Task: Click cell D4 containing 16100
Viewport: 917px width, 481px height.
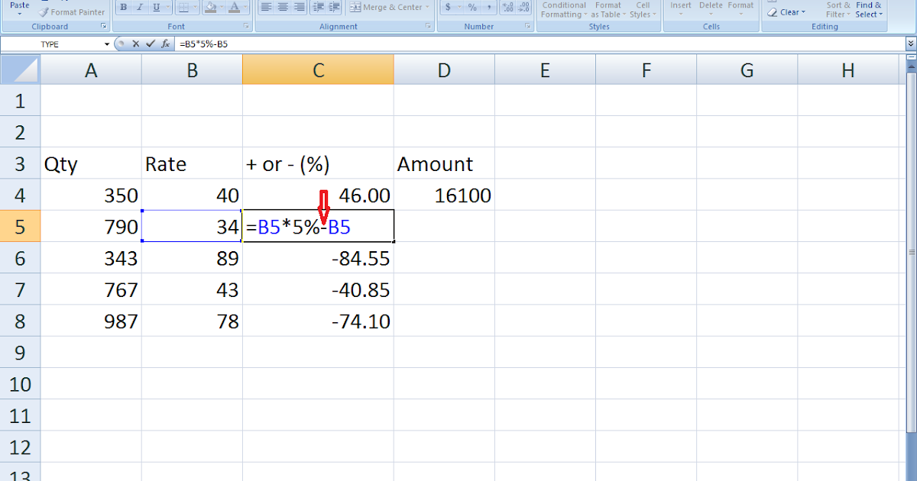Action: [444, 195]
